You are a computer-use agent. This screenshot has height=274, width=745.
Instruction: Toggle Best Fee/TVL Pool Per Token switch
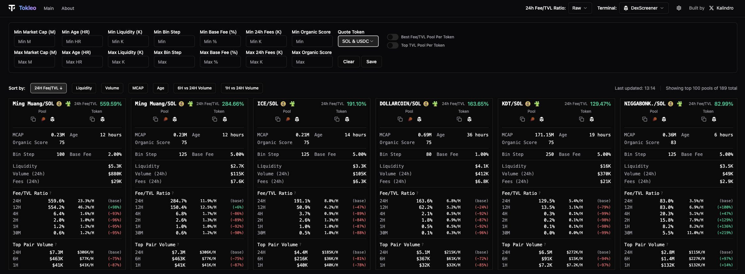tap(393, 37)
